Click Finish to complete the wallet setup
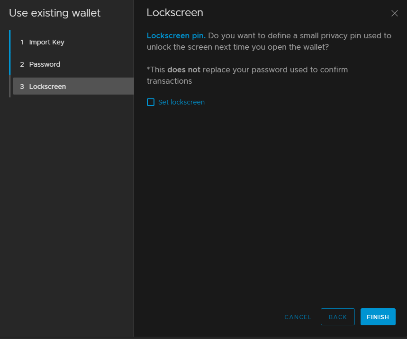407x339 pixels. [378, 317]
